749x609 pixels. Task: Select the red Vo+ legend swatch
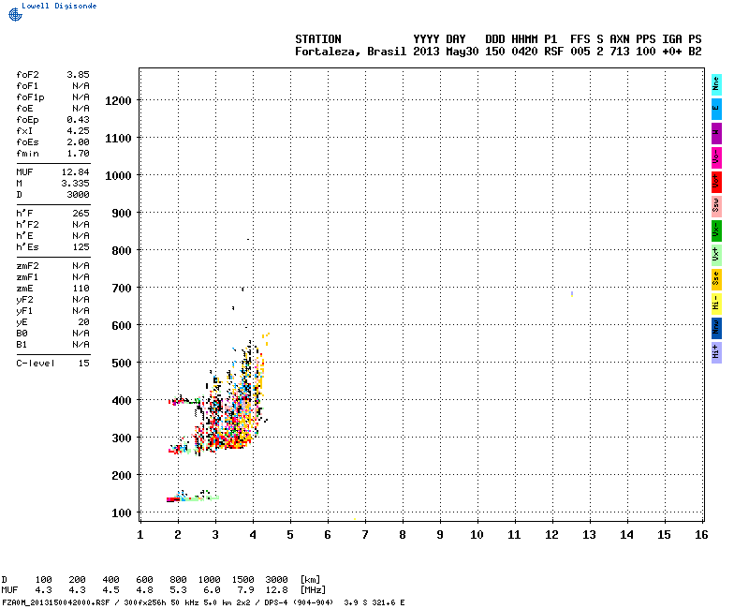click(716, 182)
